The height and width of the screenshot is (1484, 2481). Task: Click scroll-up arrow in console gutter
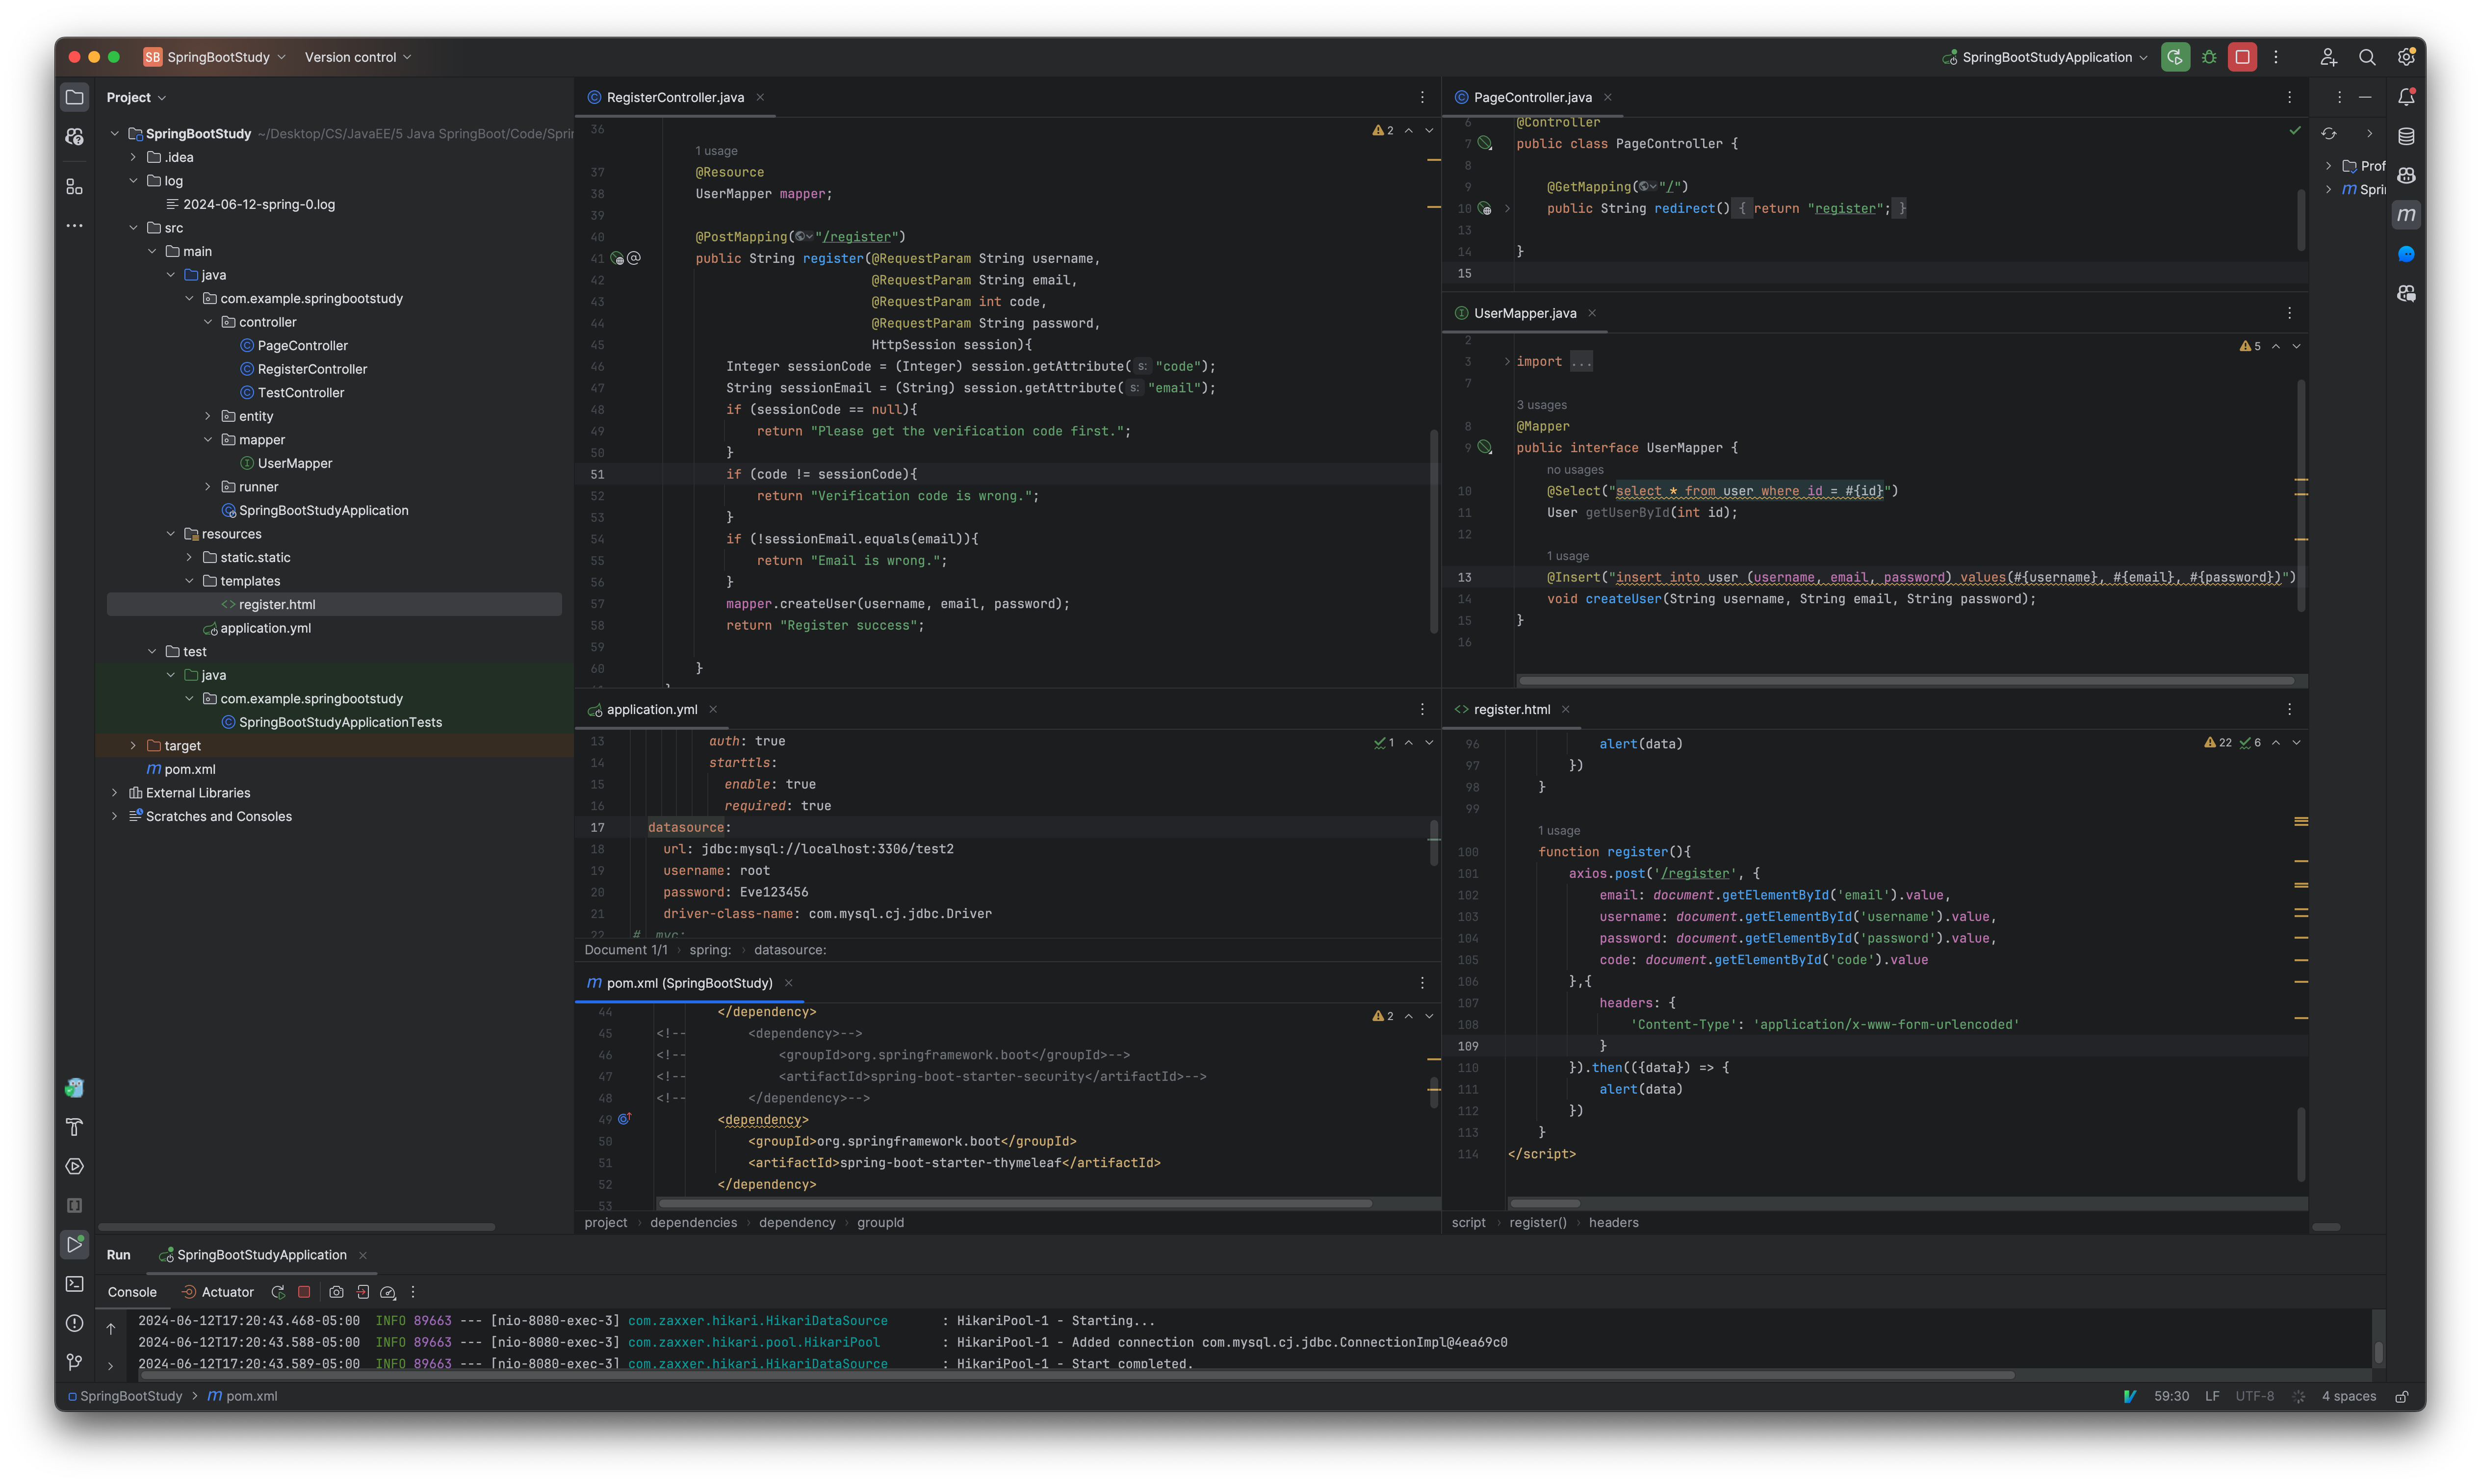point(111,1328)
